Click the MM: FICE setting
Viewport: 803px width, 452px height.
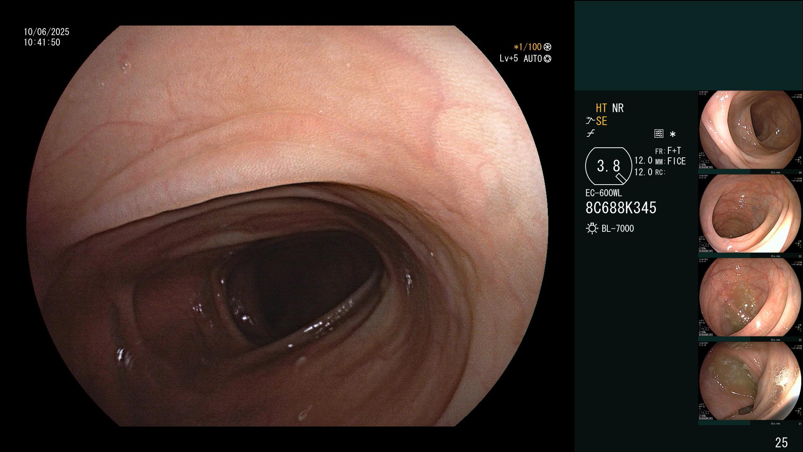click(670, 161)
